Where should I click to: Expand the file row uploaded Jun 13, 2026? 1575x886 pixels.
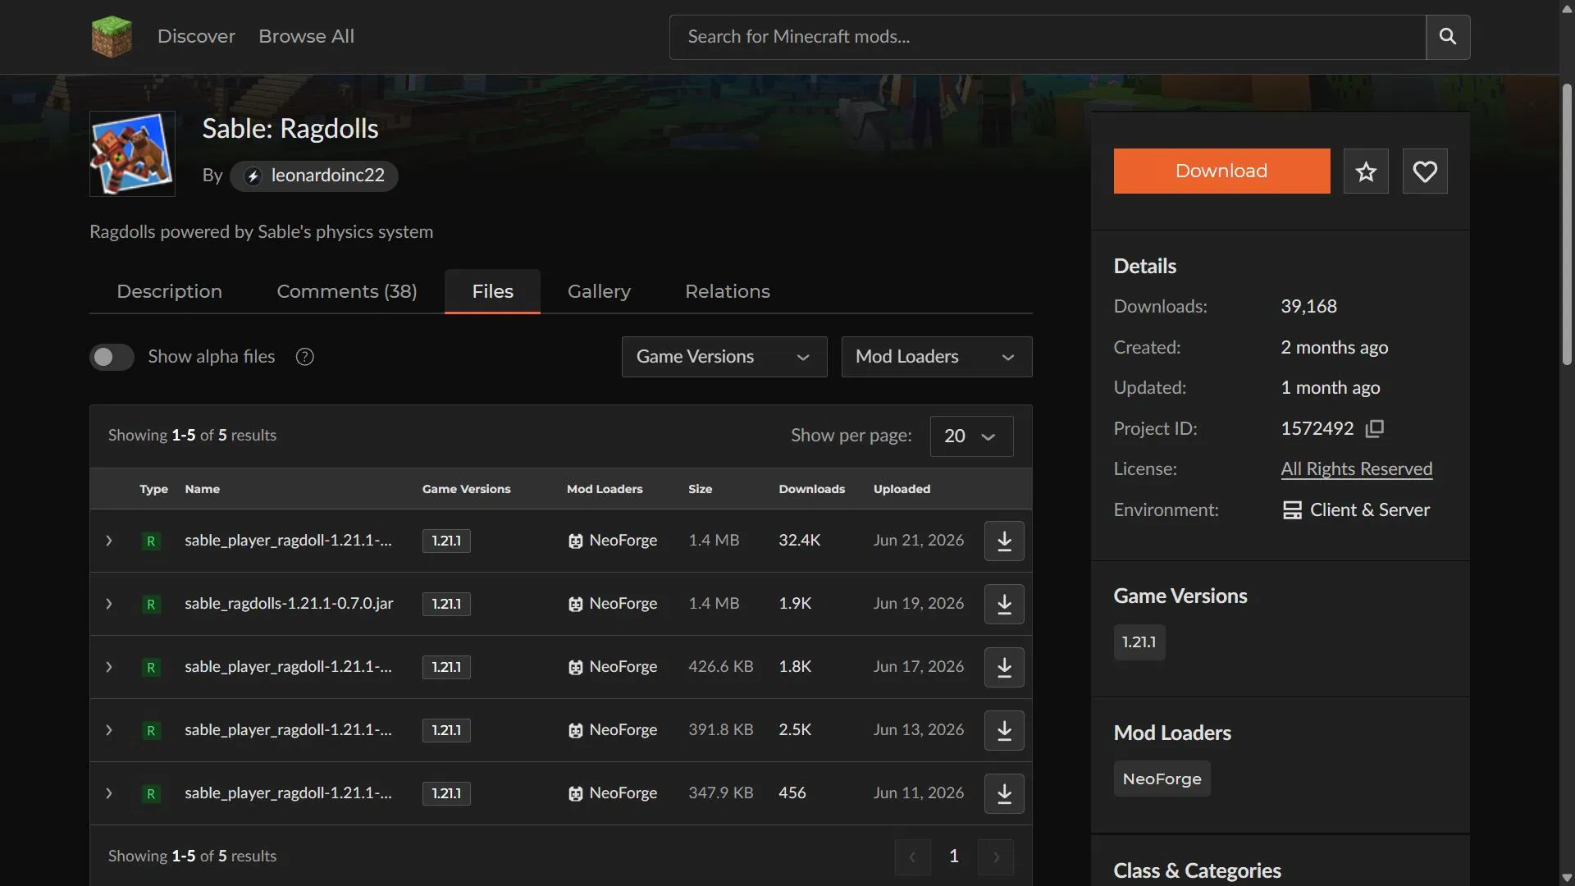[109, 730]
